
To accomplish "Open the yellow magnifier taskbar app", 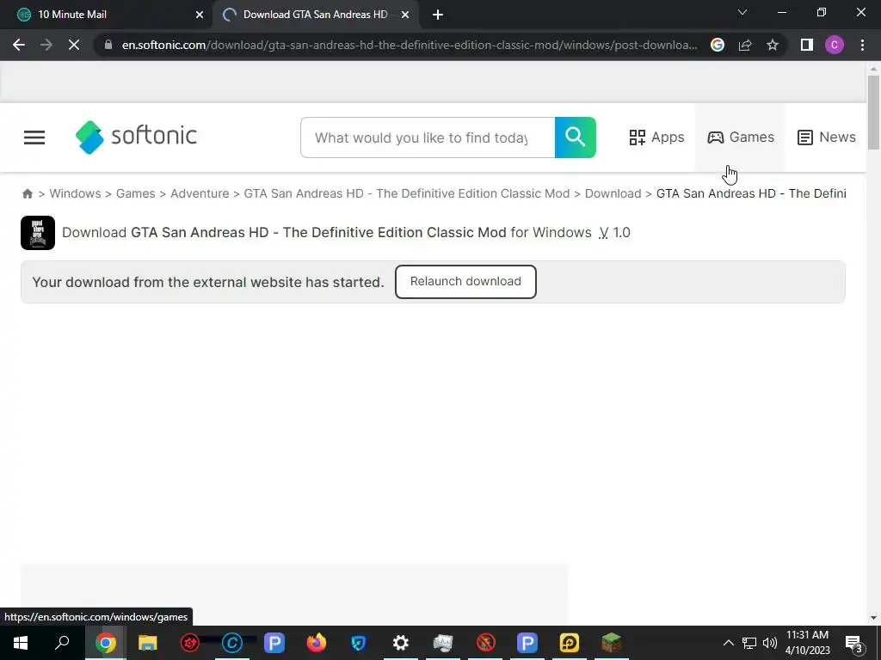I will (570, 643).
